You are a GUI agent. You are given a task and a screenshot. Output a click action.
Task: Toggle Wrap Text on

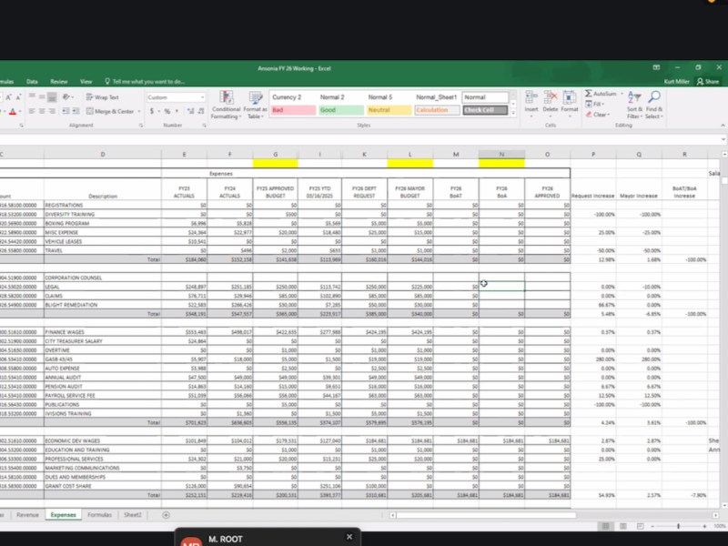[x=102, y=97]
